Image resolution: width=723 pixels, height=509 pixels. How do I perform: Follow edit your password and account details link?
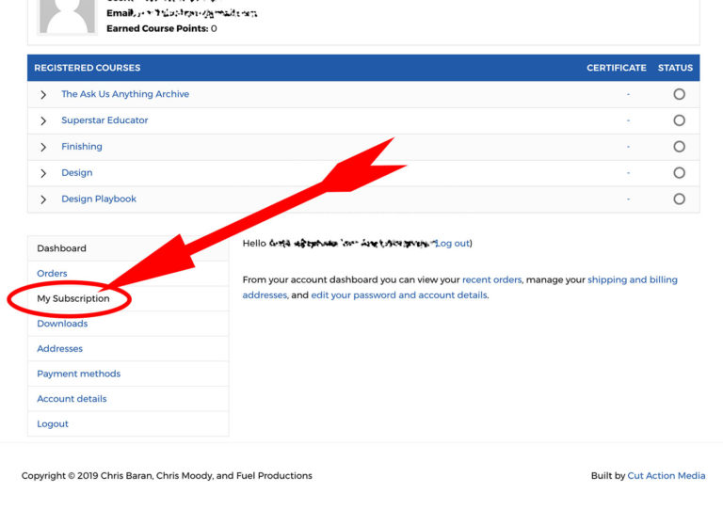(x=399, y=294)
